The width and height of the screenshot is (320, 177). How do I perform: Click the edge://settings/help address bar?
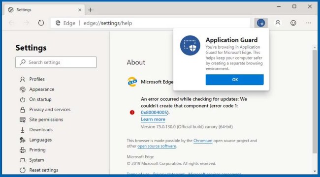pos(151,23)
